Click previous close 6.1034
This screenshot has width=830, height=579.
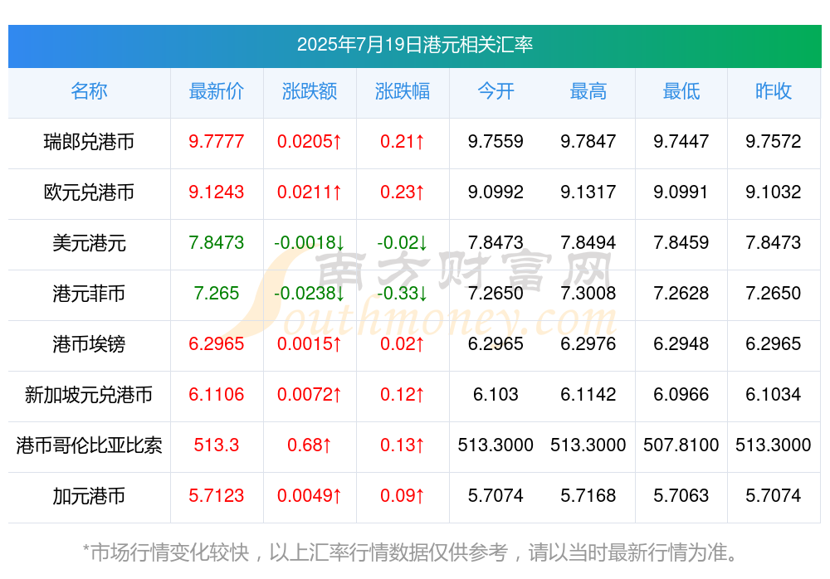774,394
